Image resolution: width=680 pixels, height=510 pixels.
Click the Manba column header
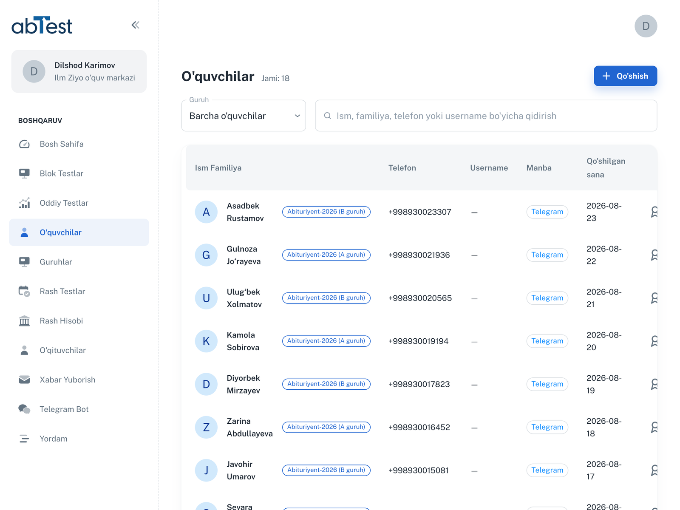539,168
